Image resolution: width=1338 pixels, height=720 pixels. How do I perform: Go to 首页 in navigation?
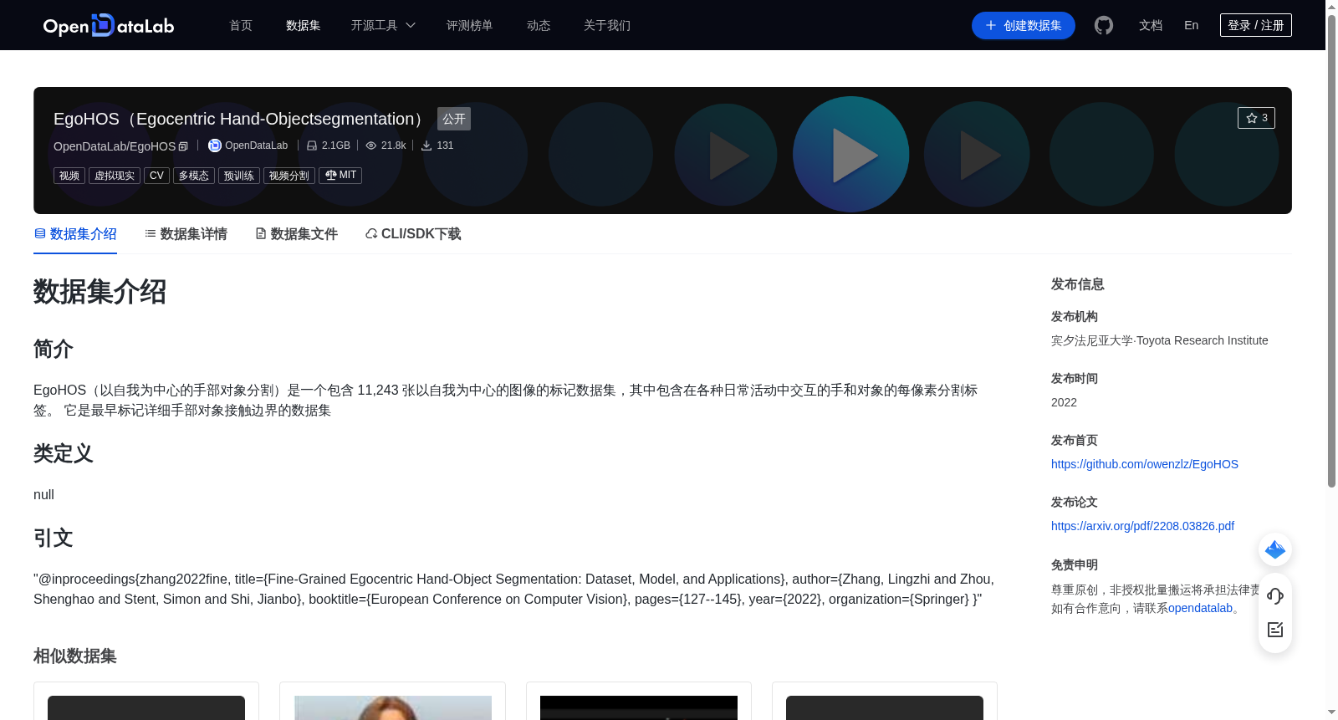coord(241,26)
